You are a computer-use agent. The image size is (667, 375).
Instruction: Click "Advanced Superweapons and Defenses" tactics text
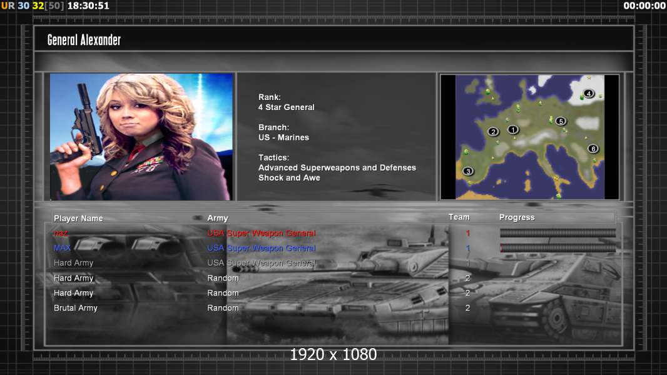point(337,167)
